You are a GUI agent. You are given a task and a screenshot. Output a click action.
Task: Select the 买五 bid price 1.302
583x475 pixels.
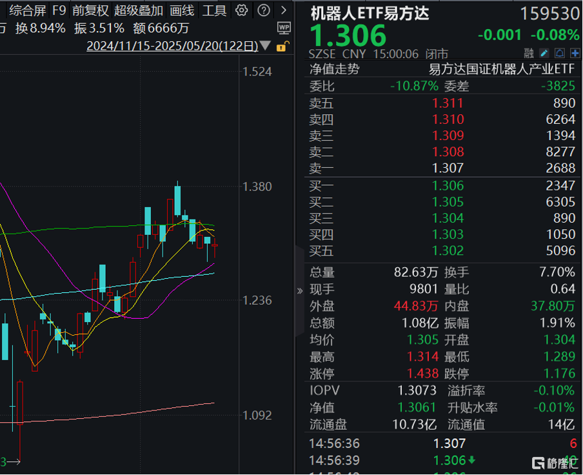[x=448, y=250]
